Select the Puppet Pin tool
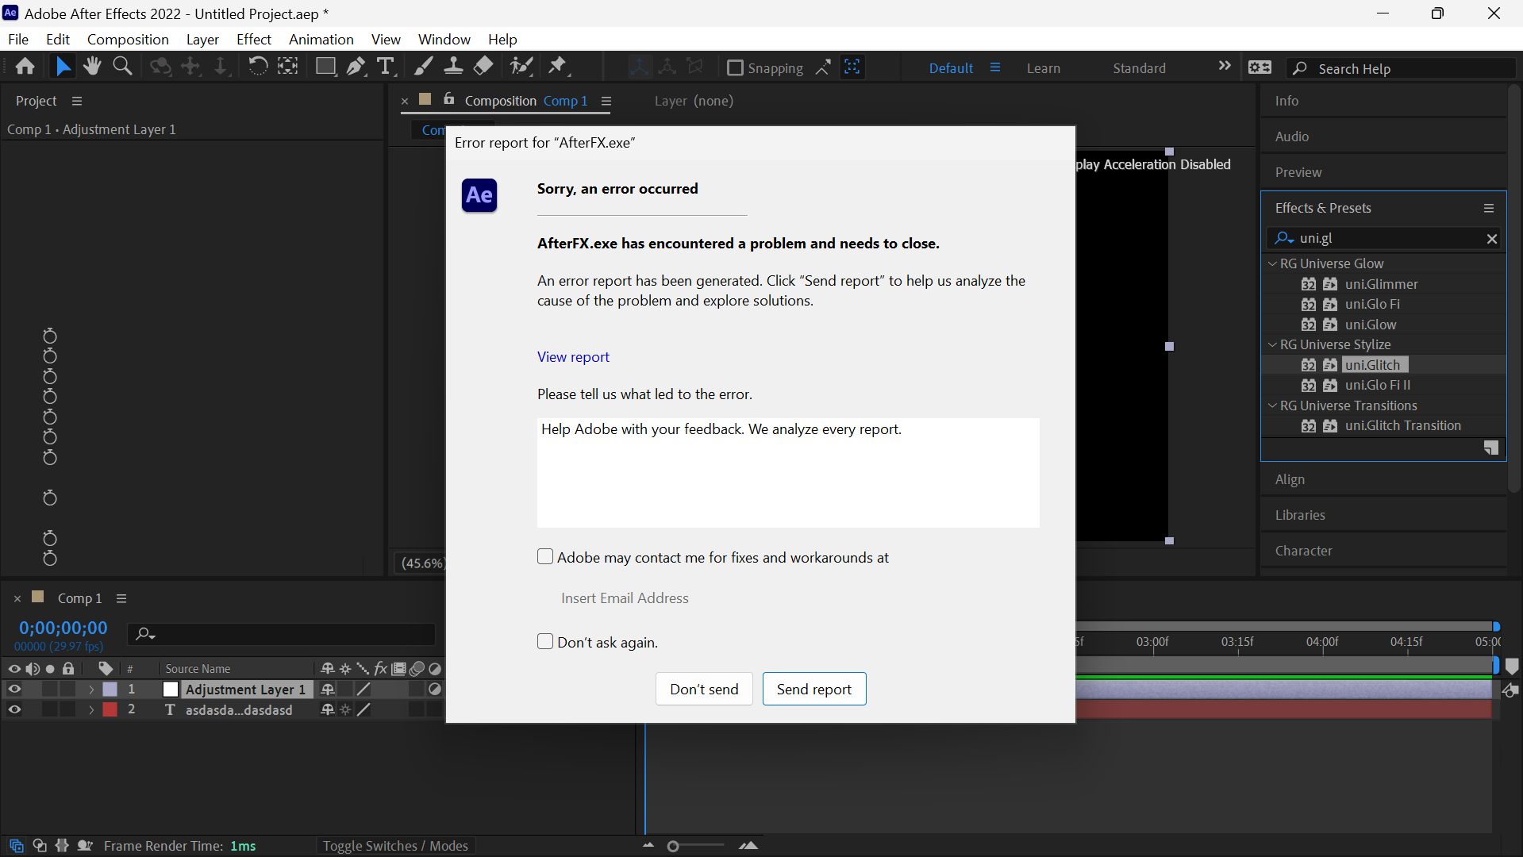1523x857 pixels. 559,67
